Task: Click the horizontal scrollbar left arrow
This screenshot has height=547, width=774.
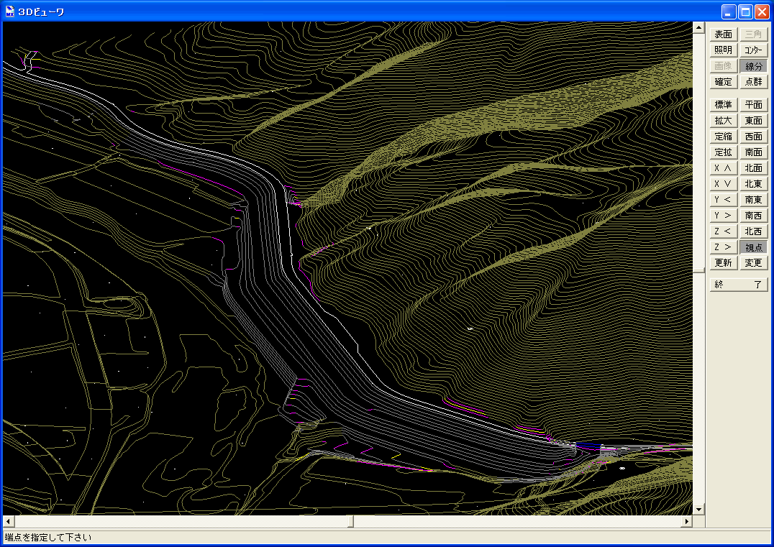Action: point(9,521)
